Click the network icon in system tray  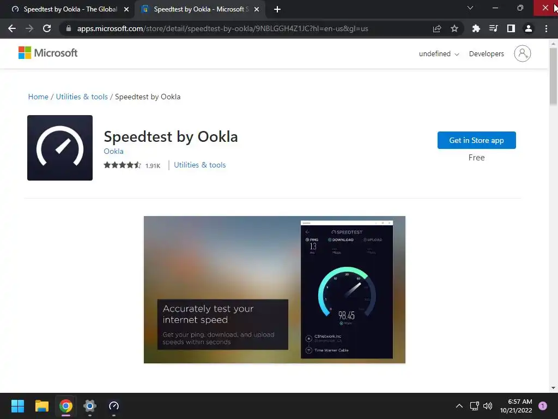[475, 406]
